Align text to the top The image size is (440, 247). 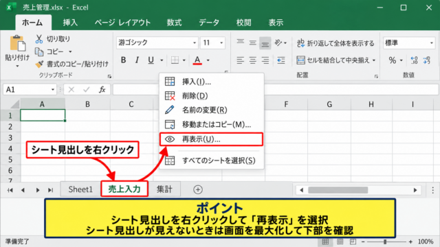[x=240, y=43]
